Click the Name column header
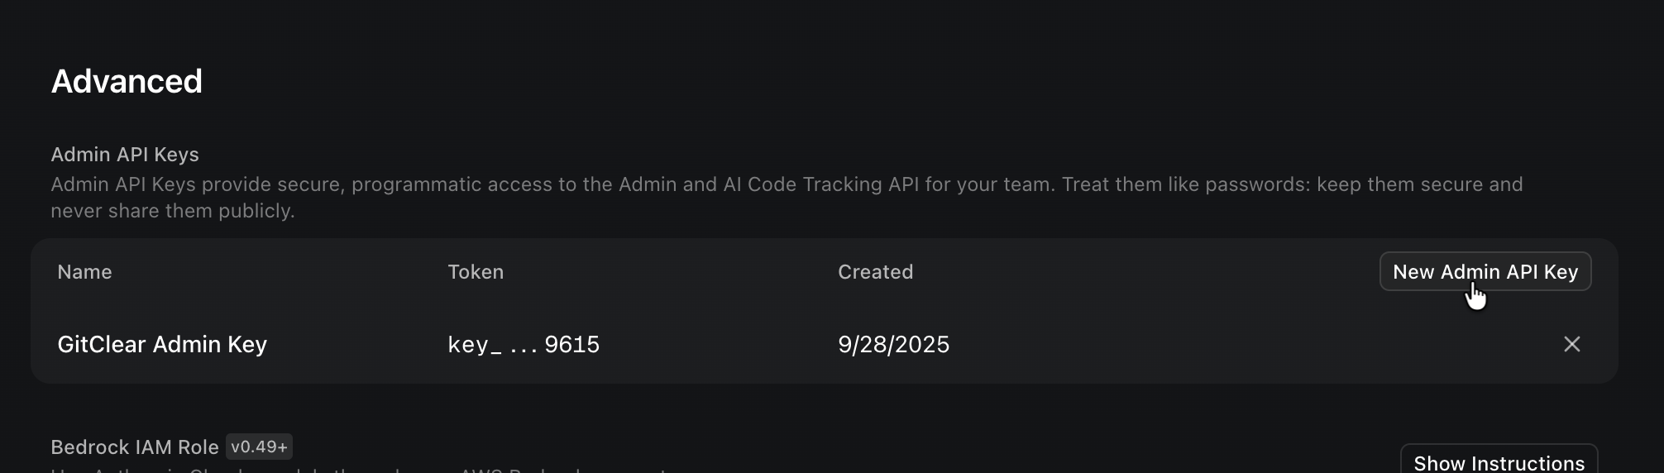The width and height of the screenshot is (1664, 473). coord(84,272)
